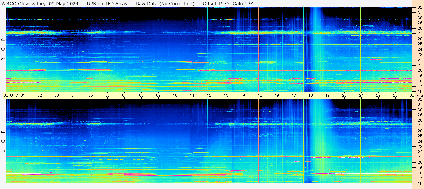Image resolution: width=424 pixels, height=189 pixels.
Task: Select hour 09 on the UTC time axis
Action: (158, 95)
